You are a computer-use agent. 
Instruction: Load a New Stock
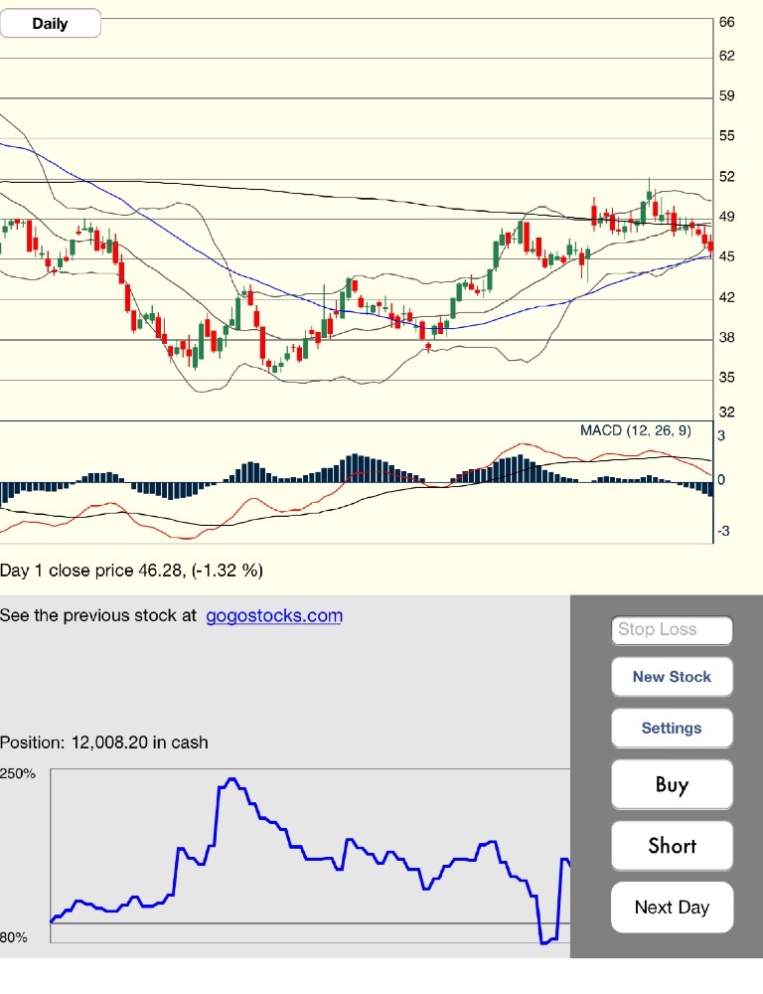pos(672,676)
